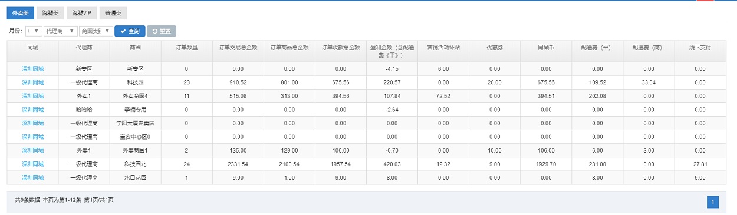The height and width of the screenshot is (215, 737).
Task: Click the -2.64 profit value
Action: (x=392, y=110)
